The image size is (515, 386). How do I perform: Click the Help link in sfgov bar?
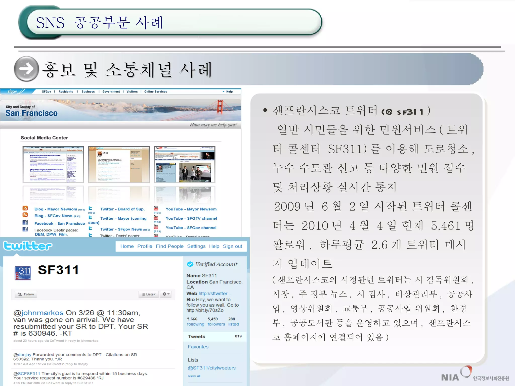[229, 92]
